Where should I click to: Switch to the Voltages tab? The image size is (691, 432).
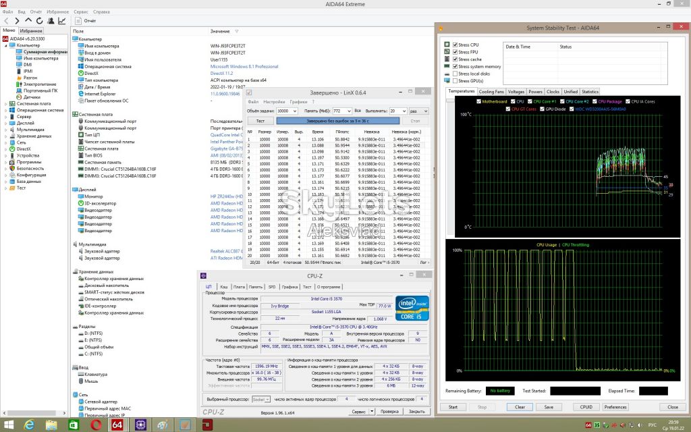pos(516,92)
